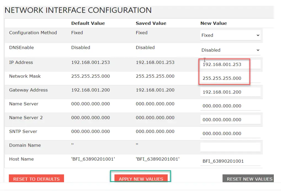Open the Configuration Method dropdown
This screenshot has height=191, width=281.
click(230, 35)
